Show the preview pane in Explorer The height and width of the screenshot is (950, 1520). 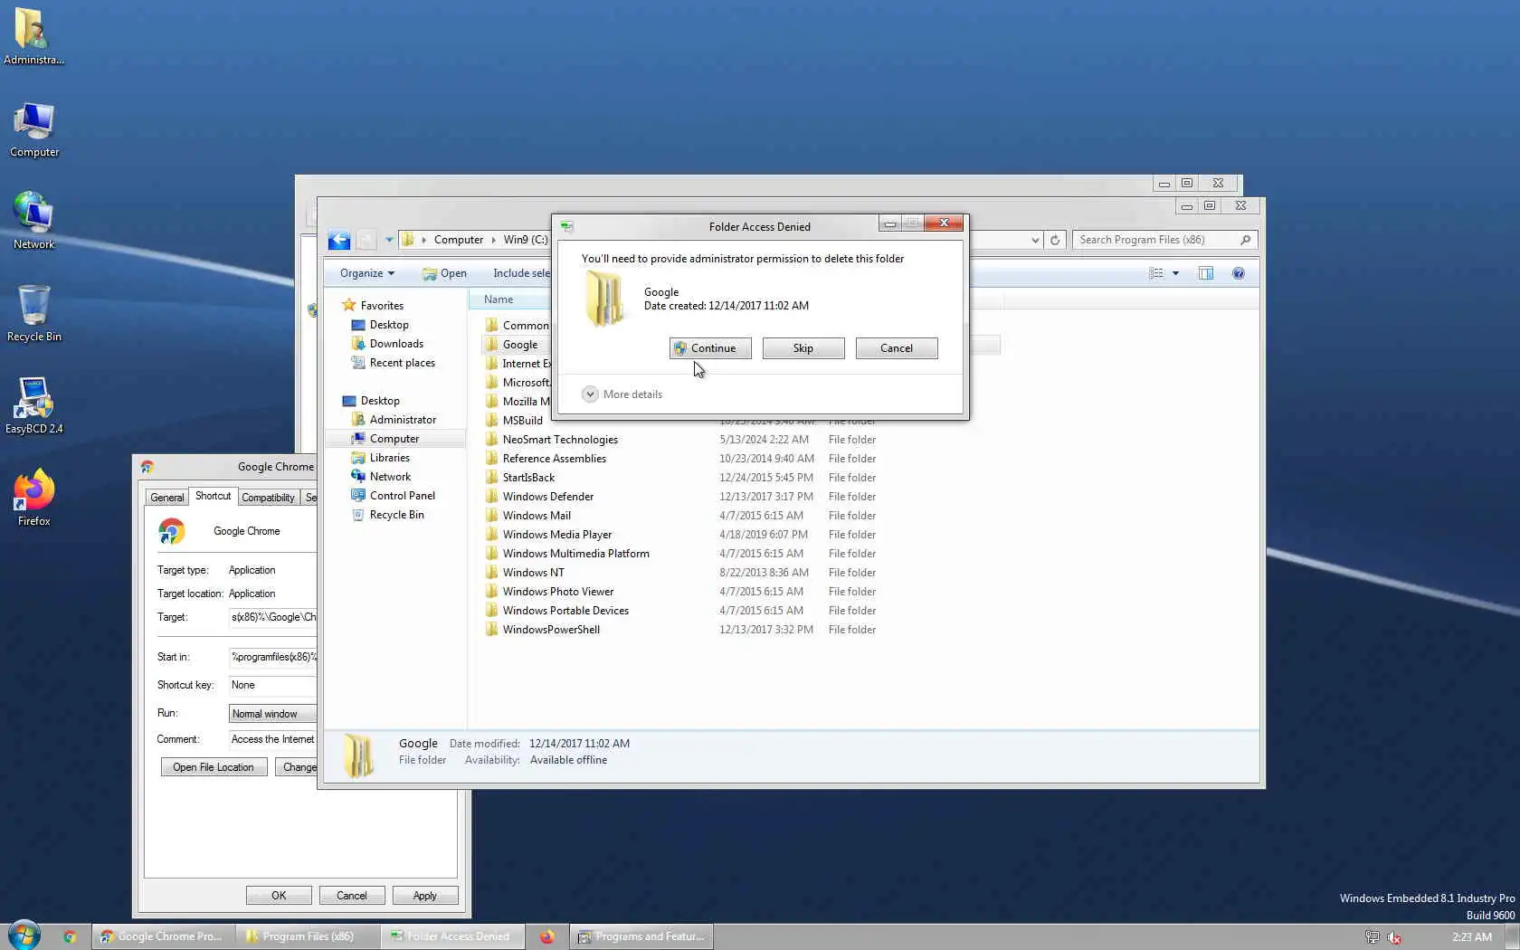tap(1206, 273)
